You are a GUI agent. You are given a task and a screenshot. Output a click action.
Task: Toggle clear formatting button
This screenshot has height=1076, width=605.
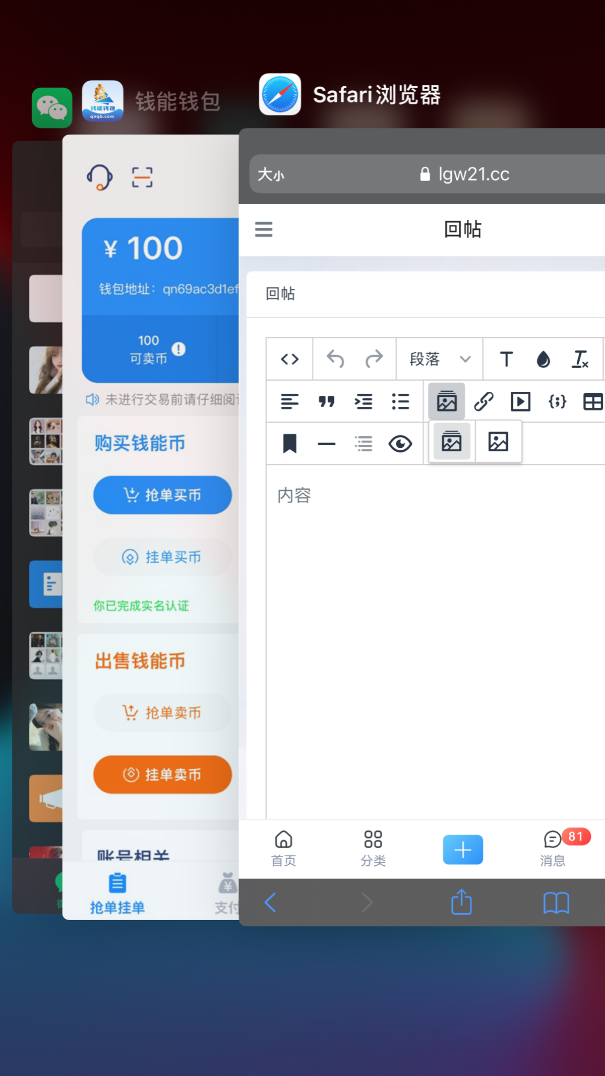click(580, 360)
